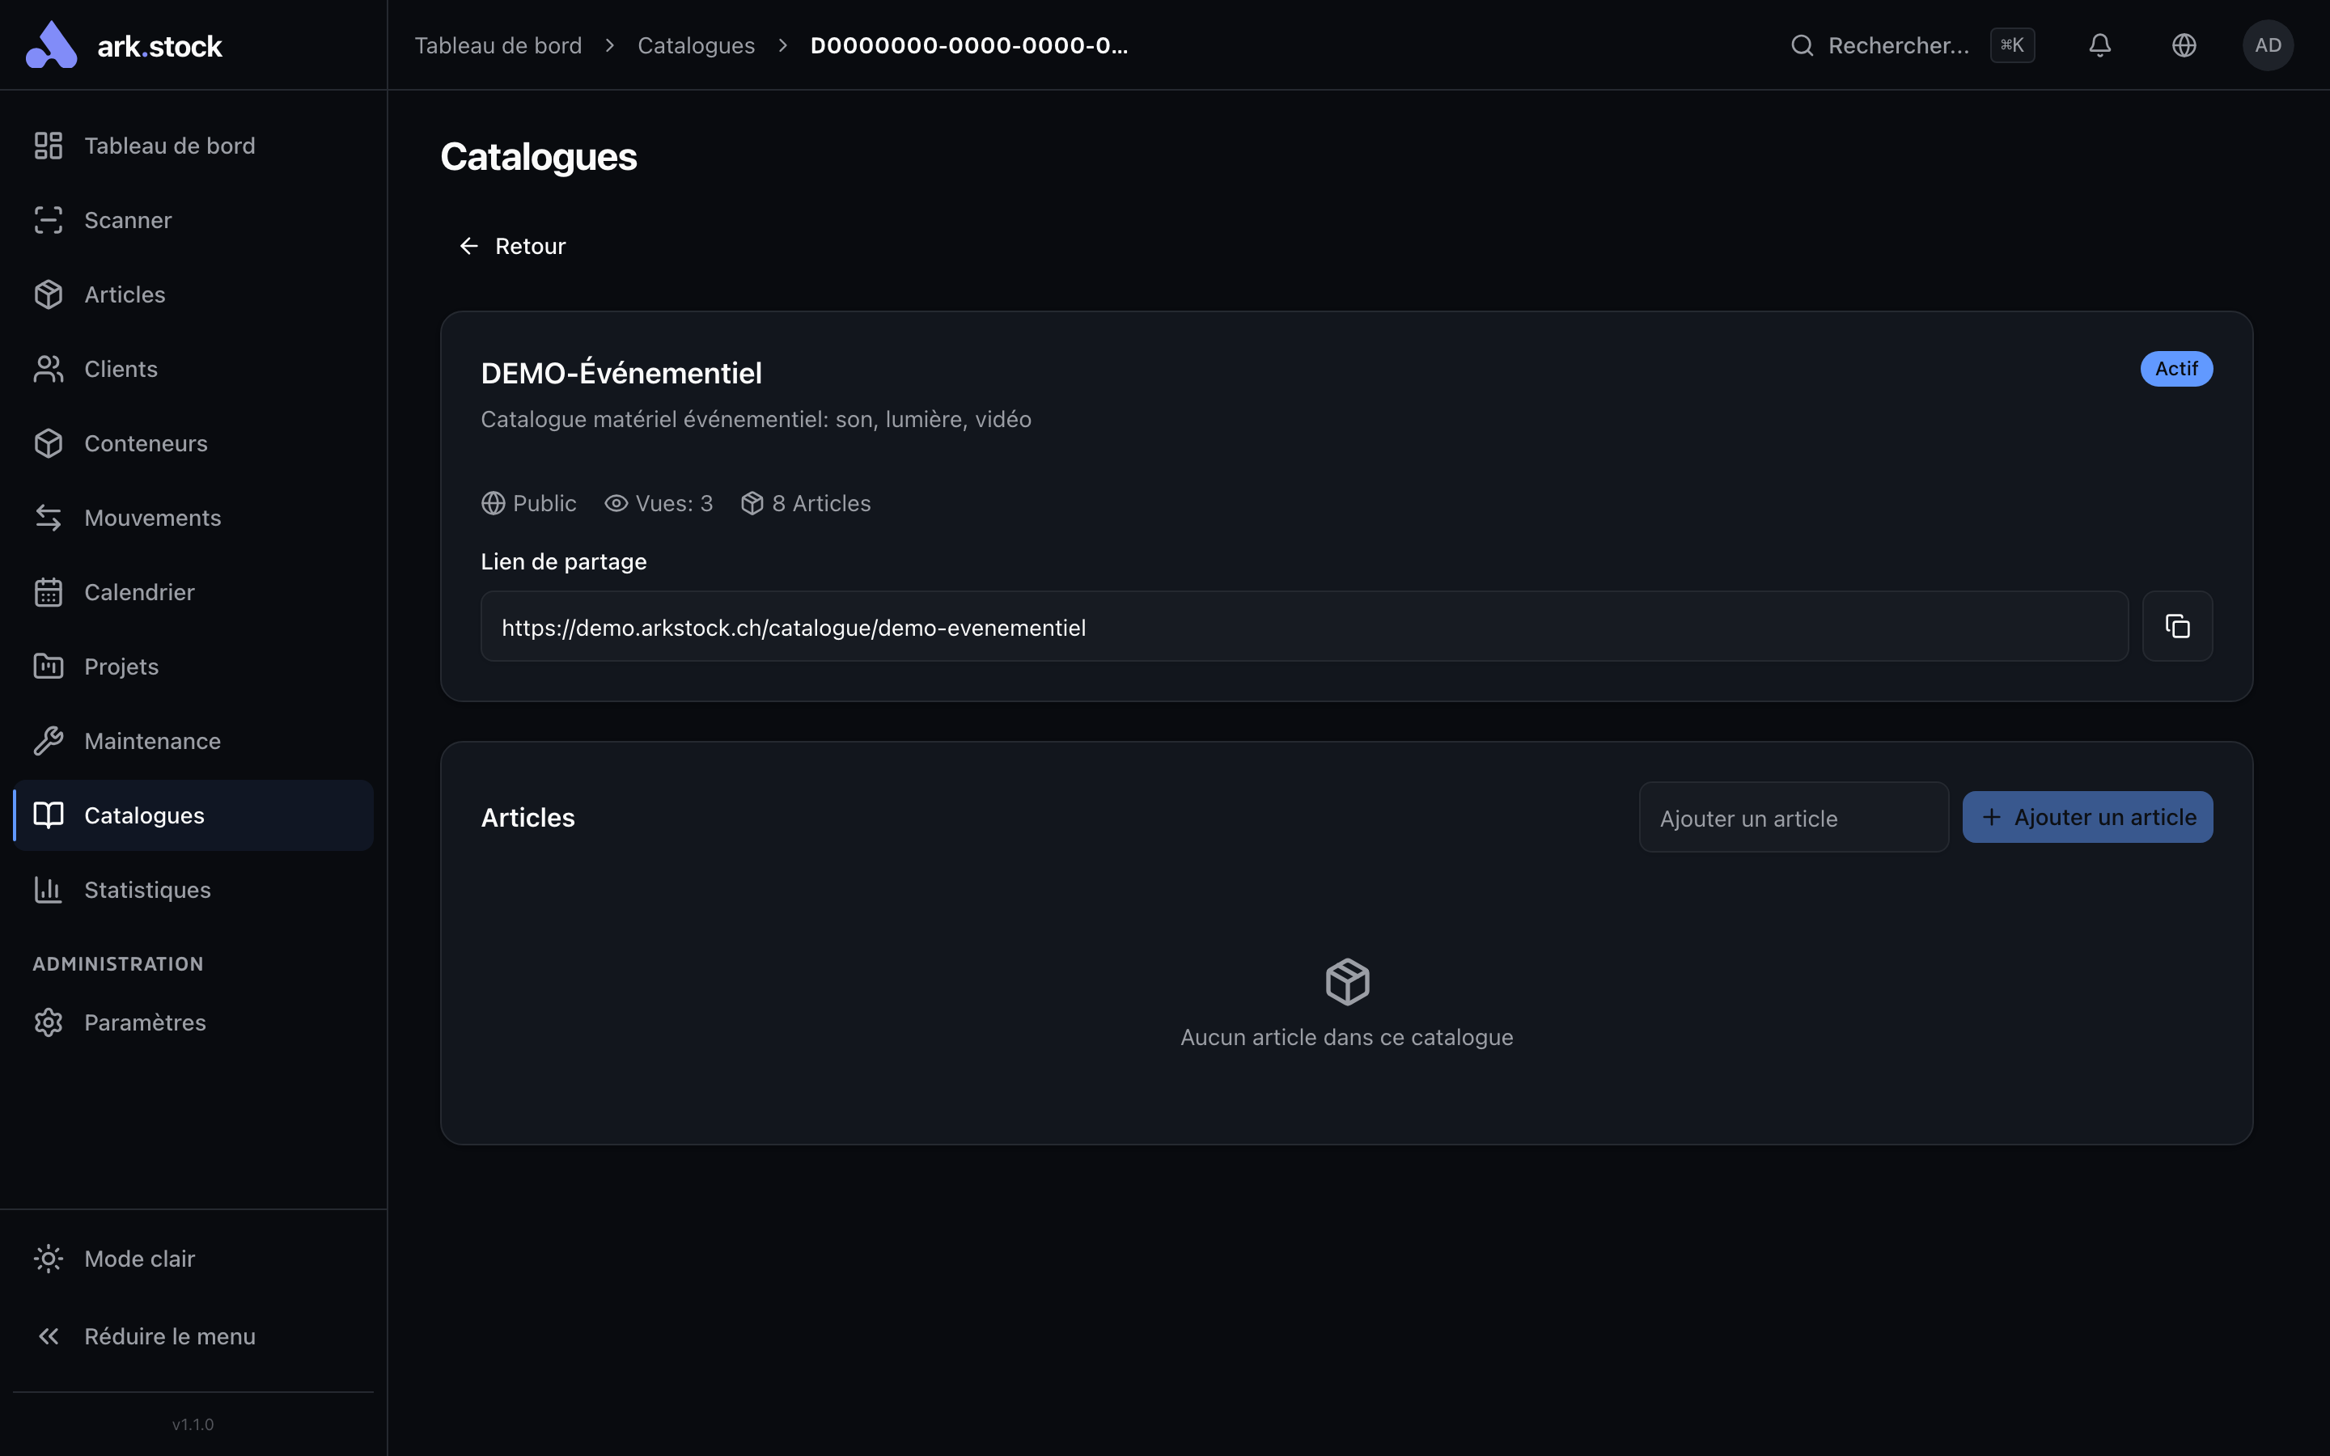This screenshot has height=1456, width=2330.
Task: Click the globe language icon in header
Action: [2184, 45]
